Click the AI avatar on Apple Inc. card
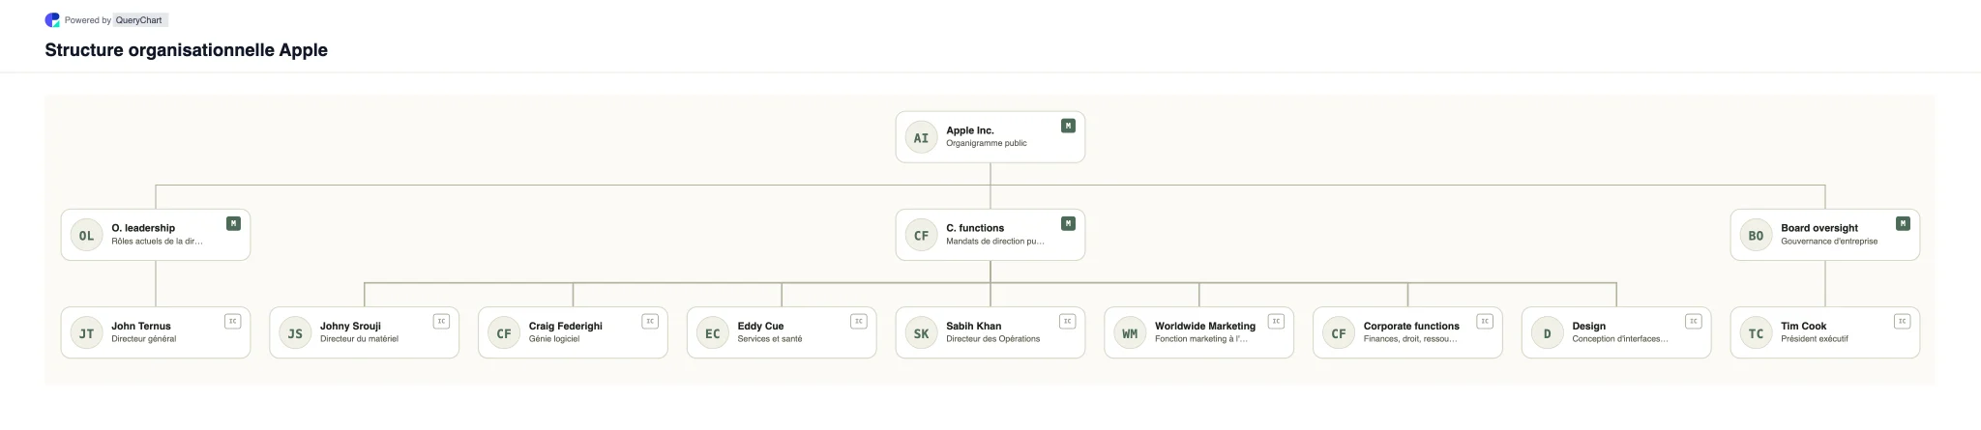Image resolution: width=1981 pixels, height=430 pixels. [x=921, y=137]
